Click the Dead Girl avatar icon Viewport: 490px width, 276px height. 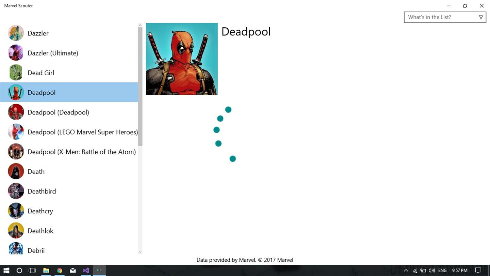[x=16, y=73]
